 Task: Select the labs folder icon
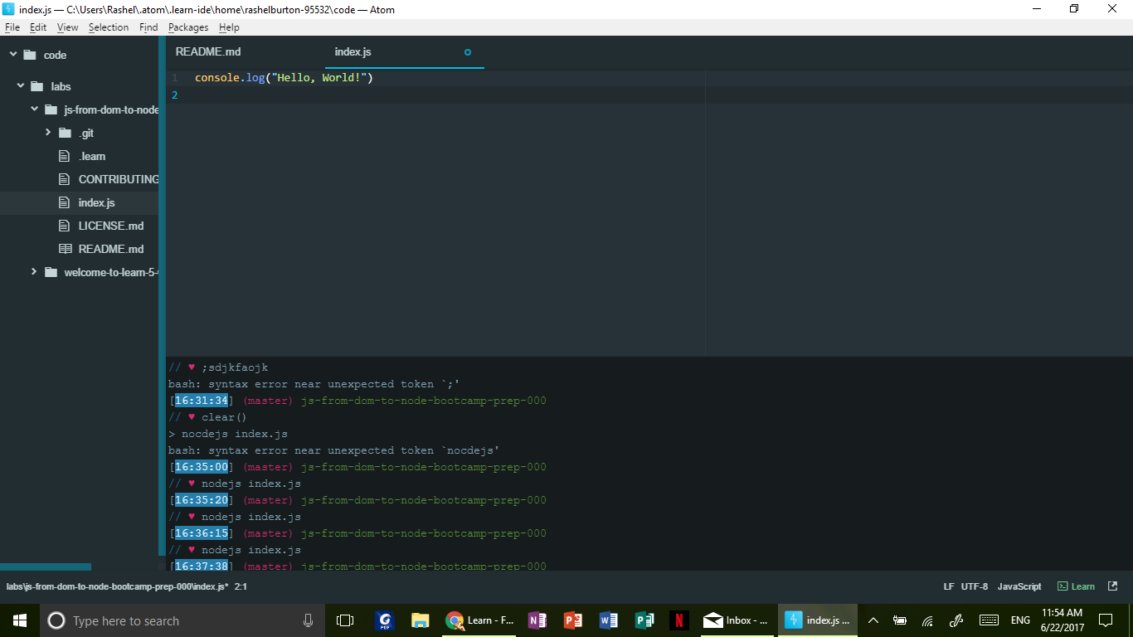tap(36, 86)
